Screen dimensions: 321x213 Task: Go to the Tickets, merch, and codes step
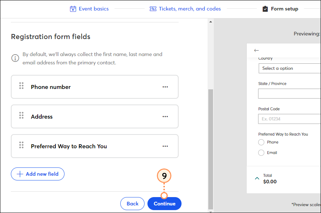tap(189, 8)
